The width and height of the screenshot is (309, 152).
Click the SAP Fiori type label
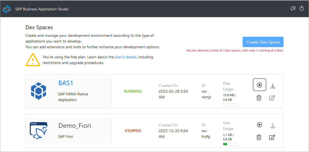pyautogui.click(x=66, y=136)
